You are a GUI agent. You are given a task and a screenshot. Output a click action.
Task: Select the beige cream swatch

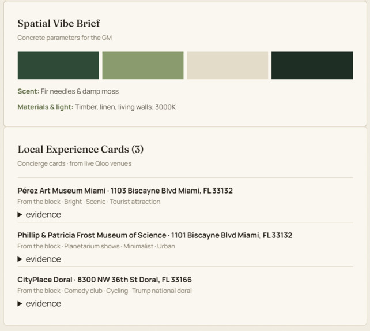coord(228,65)
